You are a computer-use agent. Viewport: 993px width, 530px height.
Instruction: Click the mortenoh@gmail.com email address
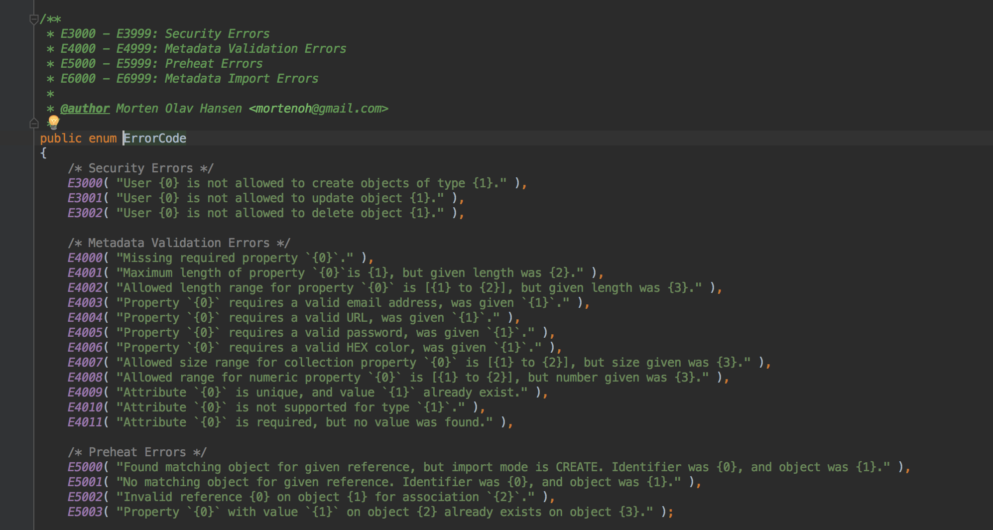[318, 109]
